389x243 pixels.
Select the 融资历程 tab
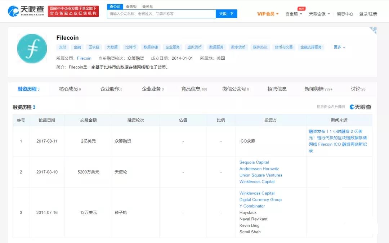point(28,89)
